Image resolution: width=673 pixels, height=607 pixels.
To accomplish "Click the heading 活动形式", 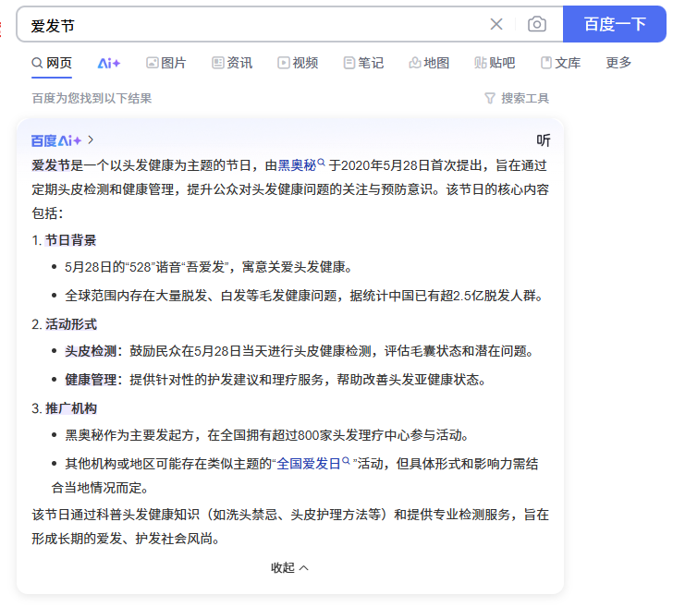I will coord(71,324).
